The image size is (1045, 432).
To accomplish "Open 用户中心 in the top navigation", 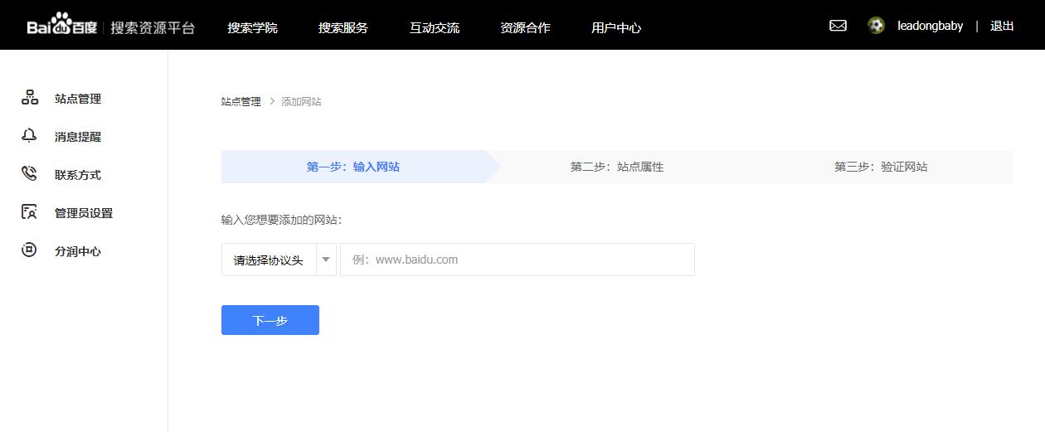I will tap(616, 27).
